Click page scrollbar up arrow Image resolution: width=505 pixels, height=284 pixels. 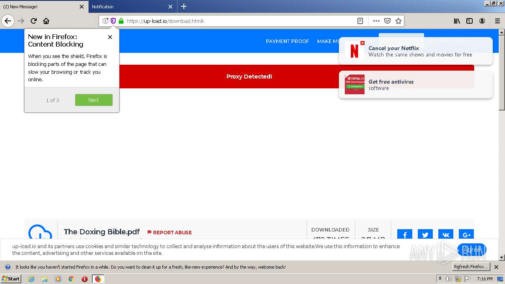pos(502,32)
